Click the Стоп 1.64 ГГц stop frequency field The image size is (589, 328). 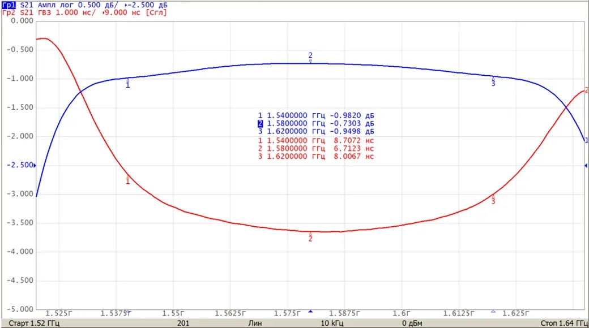pos(564,323)
